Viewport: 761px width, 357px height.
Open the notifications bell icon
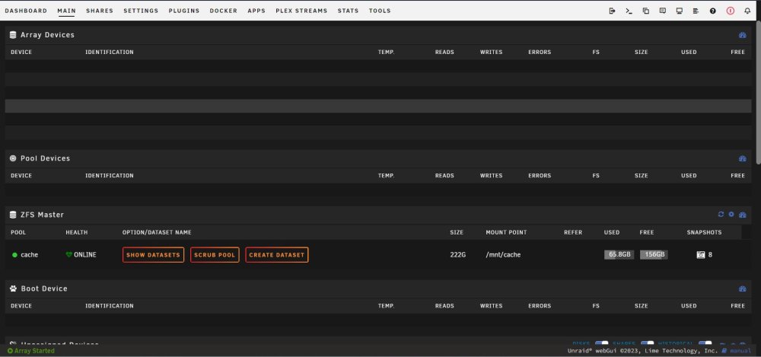747,11
